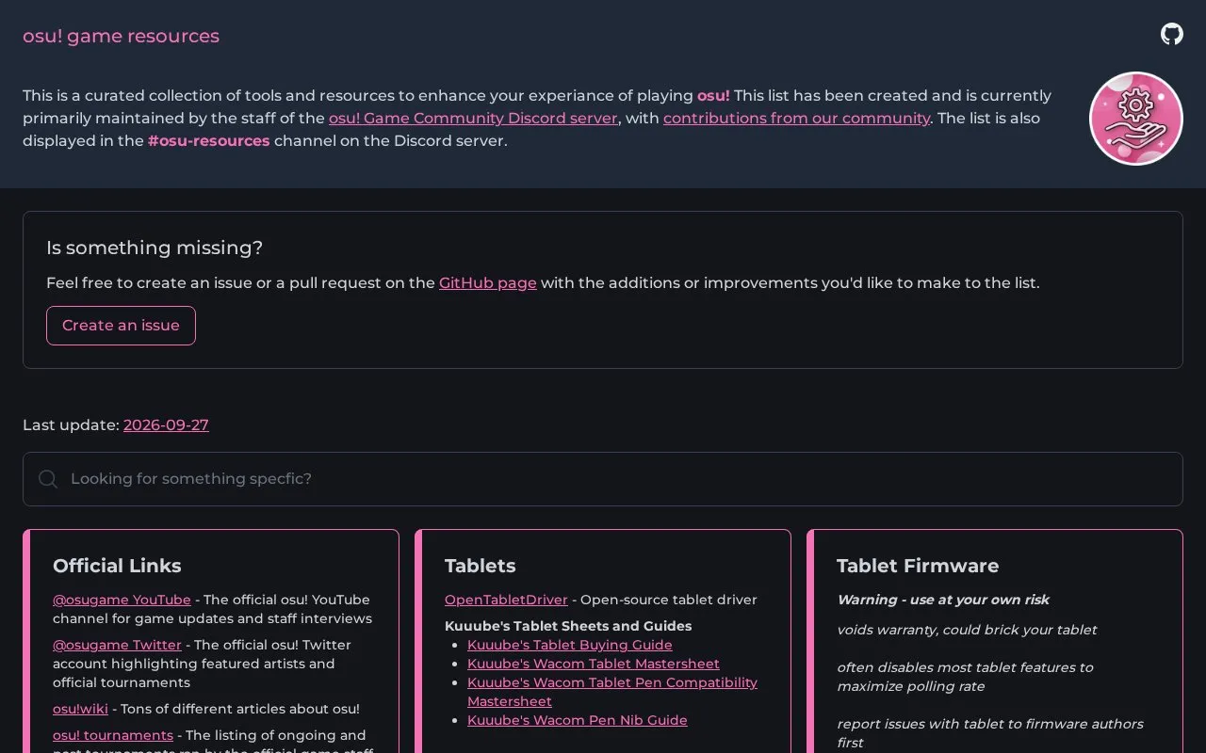The image size is (1206, 753).
Task: Open the osu! tournaments link
Action: click(x=113, y=735)
